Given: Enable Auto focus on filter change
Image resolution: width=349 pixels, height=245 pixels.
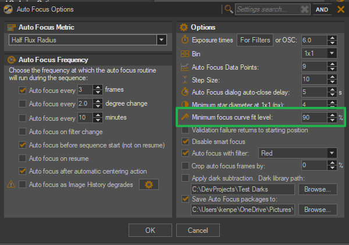Looking at the screenshot, I should point(23,131).
